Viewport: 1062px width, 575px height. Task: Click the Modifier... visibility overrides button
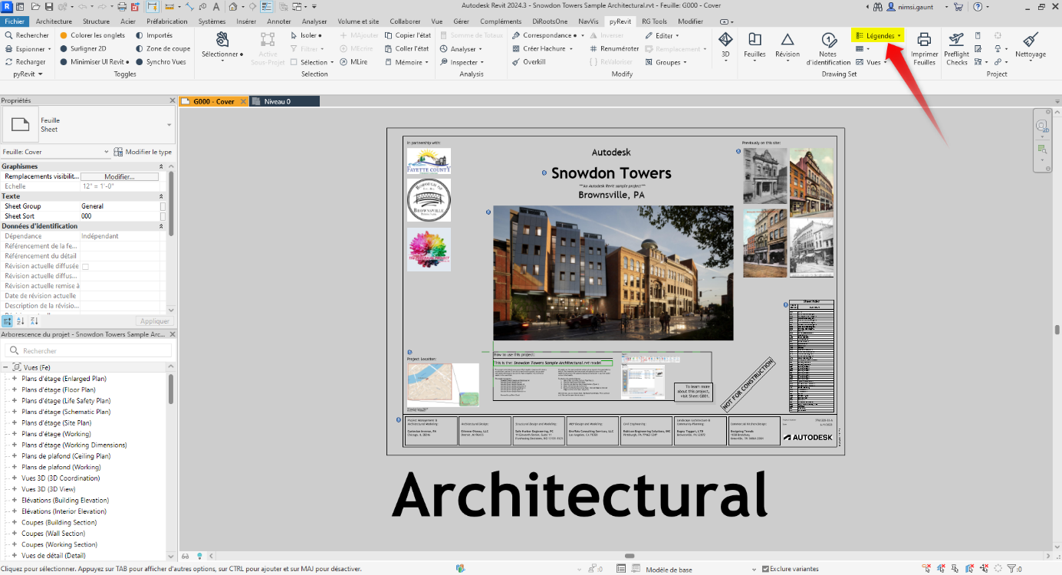pyautogui.click(x=119, y=176)
